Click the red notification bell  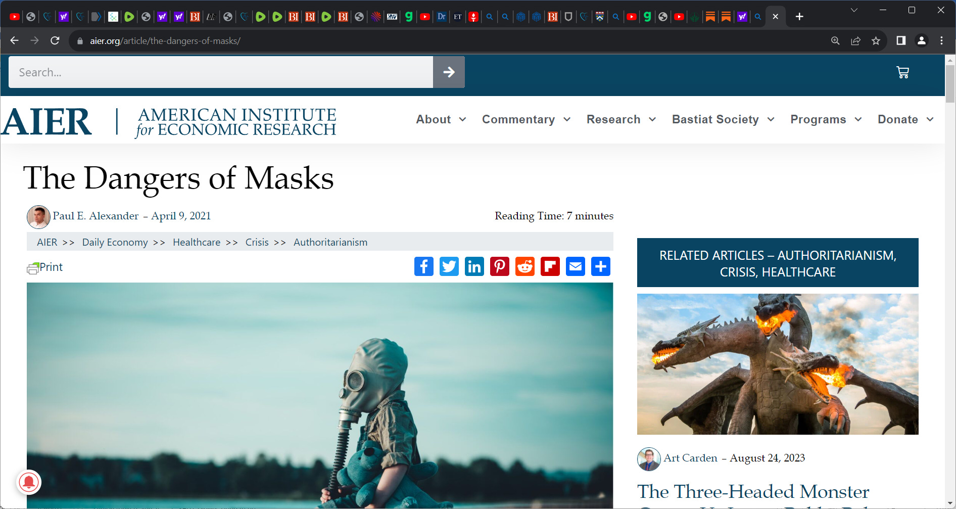click(x=29, y=482)
